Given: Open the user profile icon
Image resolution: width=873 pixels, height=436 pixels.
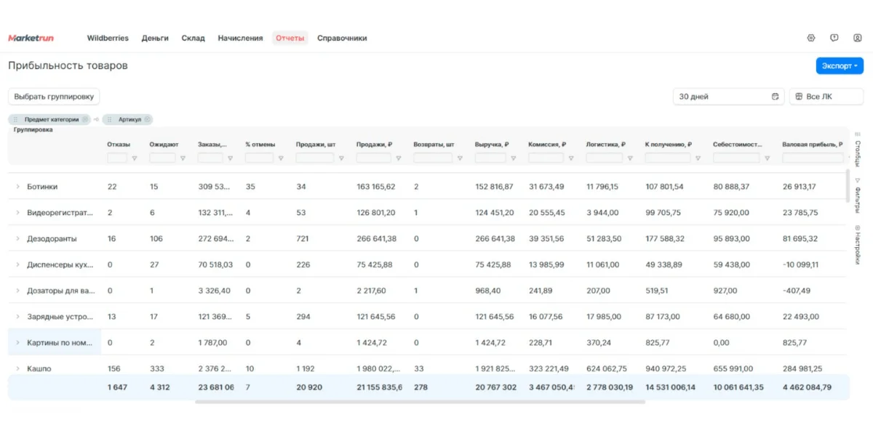Looking at the screenshot, I should coord(858,38).
